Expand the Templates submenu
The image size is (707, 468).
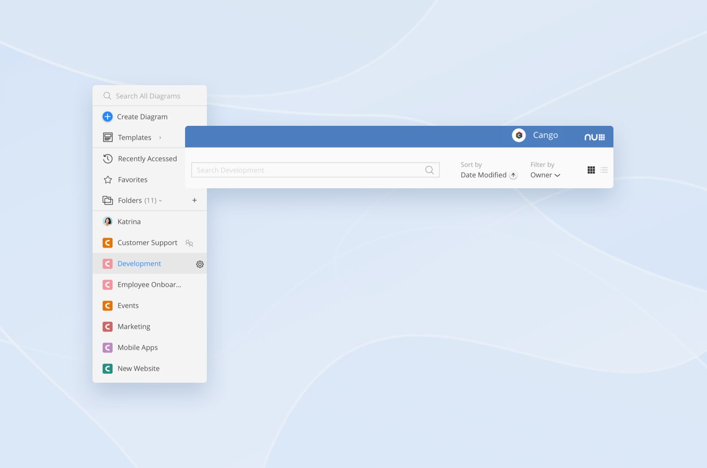[x=160, y=138]
